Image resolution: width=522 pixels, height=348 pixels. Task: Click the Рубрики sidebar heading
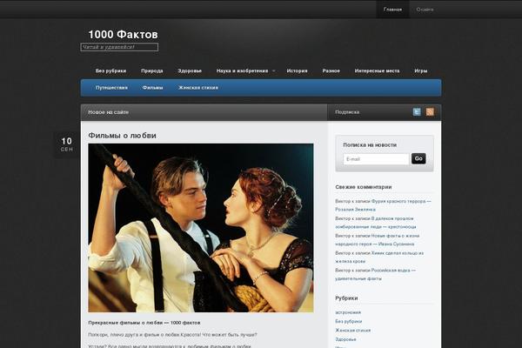tap(346, 298)
